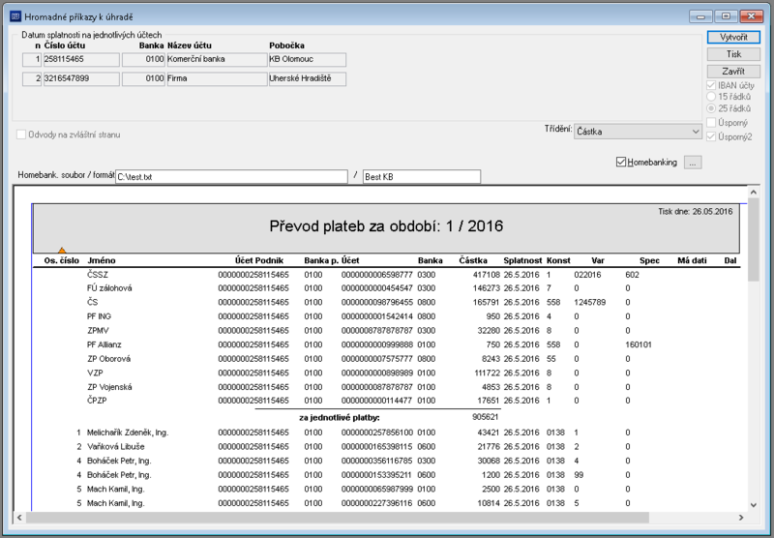The height and width of the screenshot is (538, 774).
Task: Click the horizontal scrollbar thumb
Action: click(337, 518)
